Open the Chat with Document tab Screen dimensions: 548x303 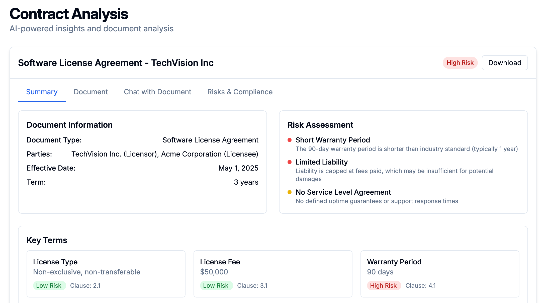point(157,92)
